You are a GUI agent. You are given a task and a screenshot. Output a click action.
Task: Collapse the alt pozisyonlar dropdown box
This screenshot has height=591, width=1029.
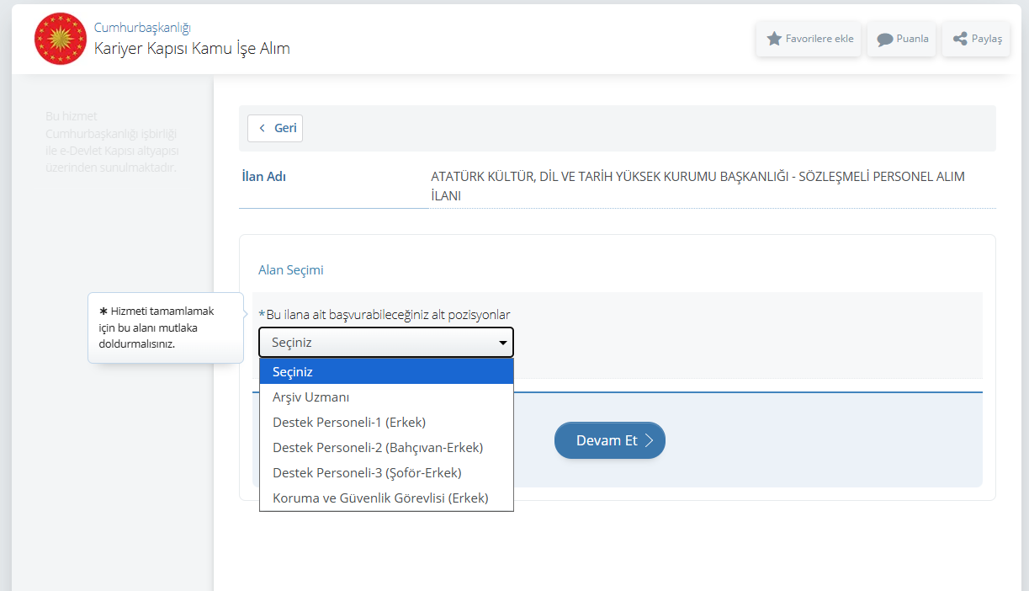pyautogui.click(x=386, y=343)
